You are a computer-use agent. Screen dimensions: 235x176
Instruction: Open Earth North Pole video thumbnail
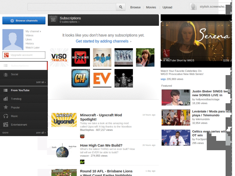click(64, 150)
